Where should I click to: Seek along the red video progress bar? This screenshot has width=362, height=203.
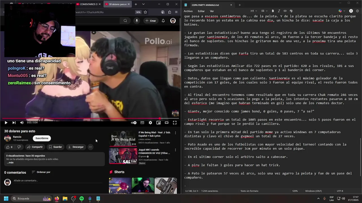(x=90, y=118)
